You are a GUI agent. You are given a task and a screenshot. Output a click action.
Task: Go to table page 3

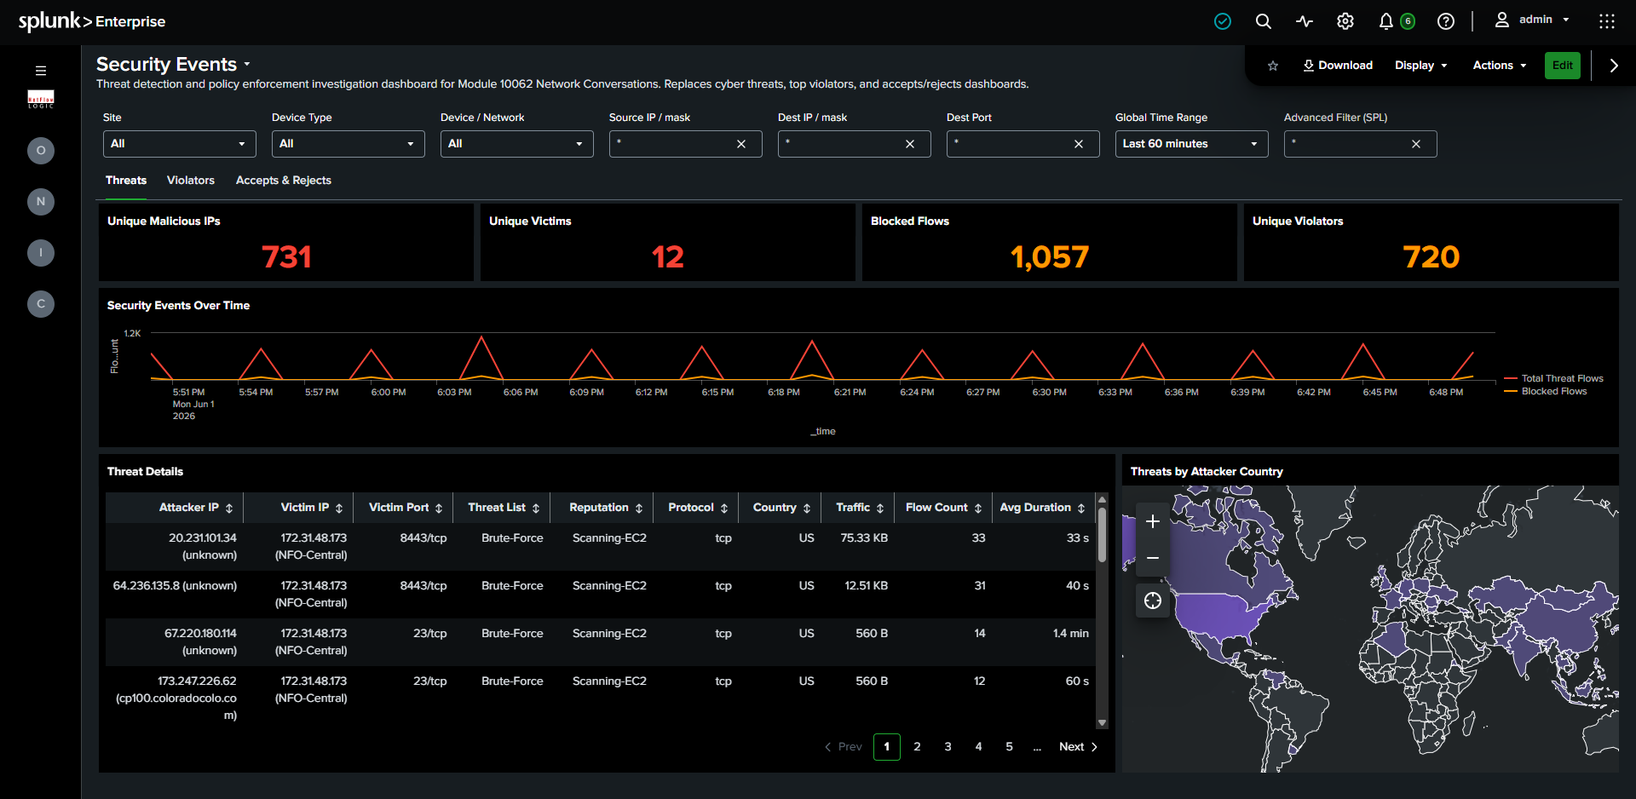coord(948,747)
